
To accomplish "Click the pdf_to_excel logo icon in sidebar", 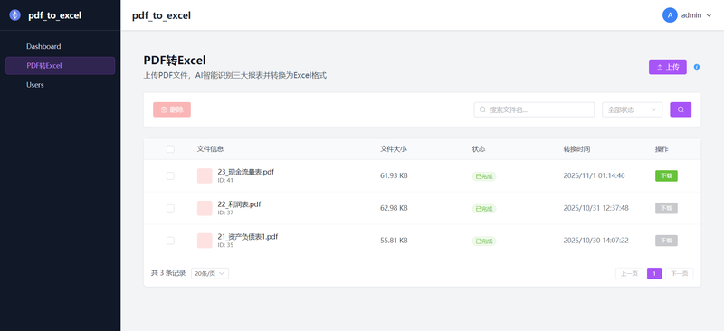I will (x=14, y=15).
